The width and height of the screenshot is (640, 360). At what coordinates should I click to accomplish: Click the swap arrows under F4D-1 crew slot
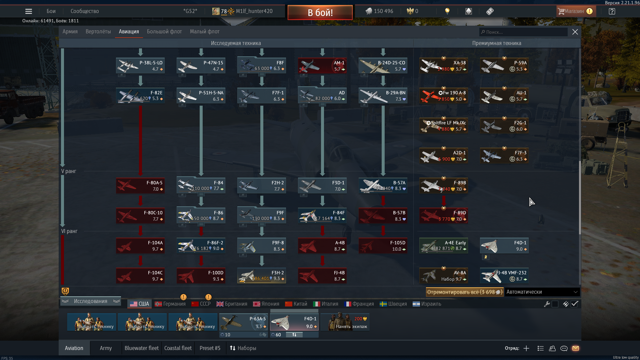click(x=294, y=335)
